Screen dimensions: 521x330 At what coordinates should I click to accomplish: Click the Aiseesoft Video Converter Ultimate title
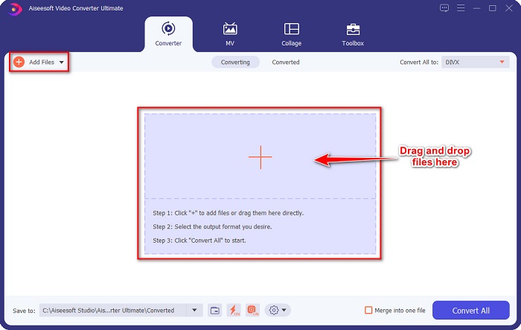coord(76,8)
